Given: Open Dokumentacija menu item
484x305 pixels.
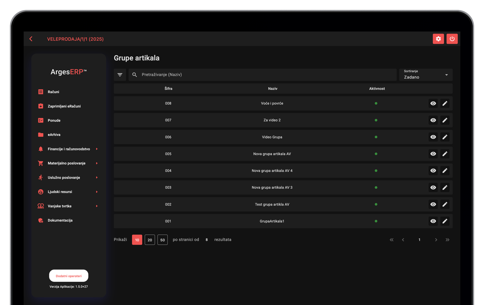Looking at the screenshot, I should 60,220.
